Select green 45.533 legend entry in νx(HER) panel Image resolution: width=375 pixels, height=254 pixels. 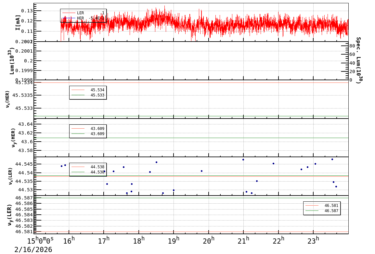88,95
